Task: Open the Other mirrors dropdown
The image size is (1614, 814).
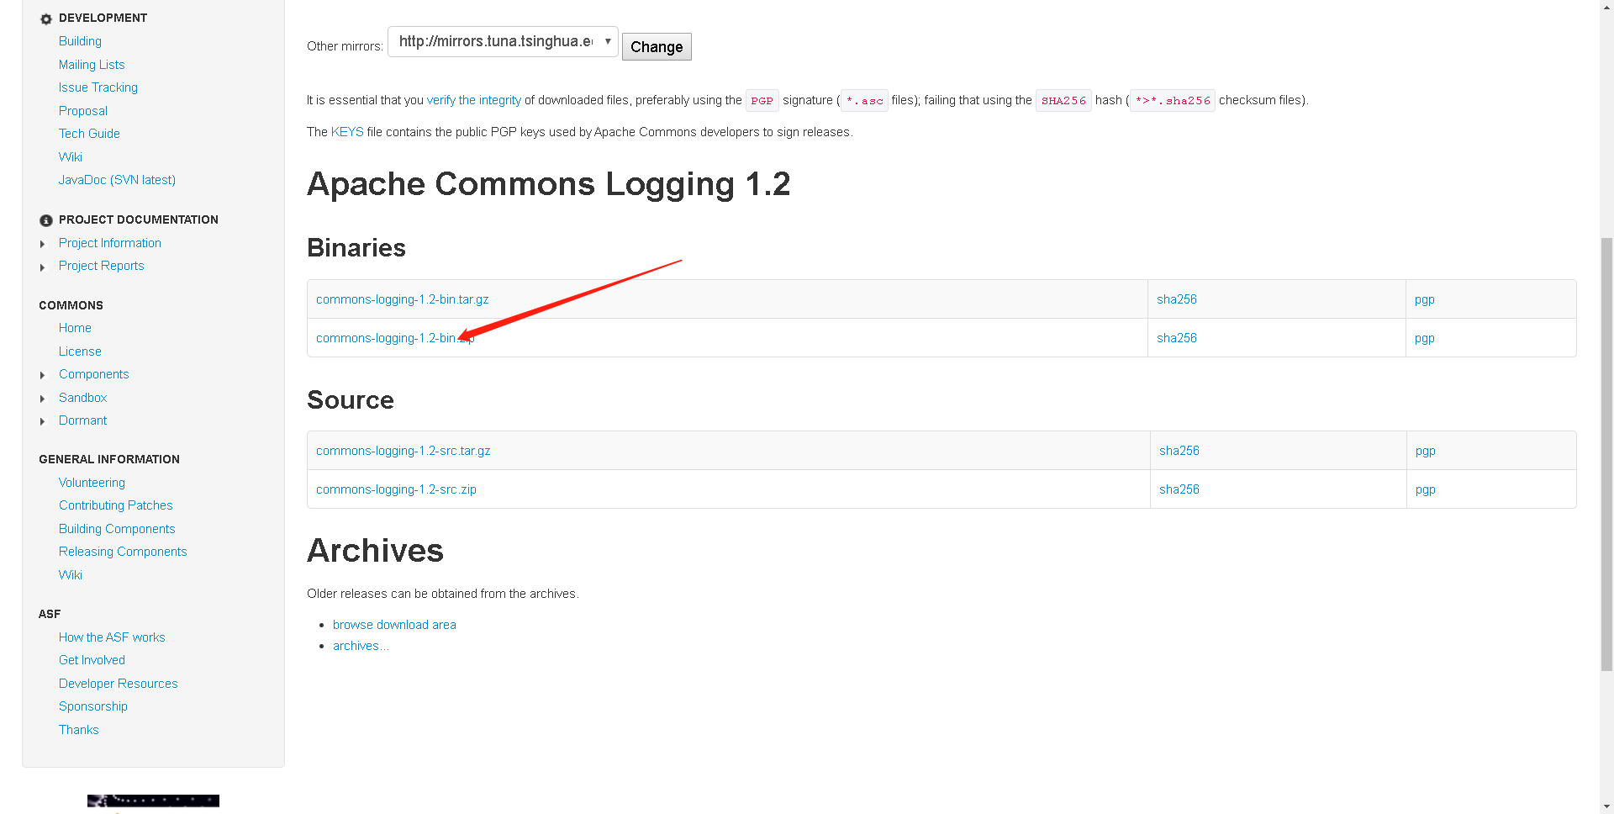Action: (x=503, y=41)
